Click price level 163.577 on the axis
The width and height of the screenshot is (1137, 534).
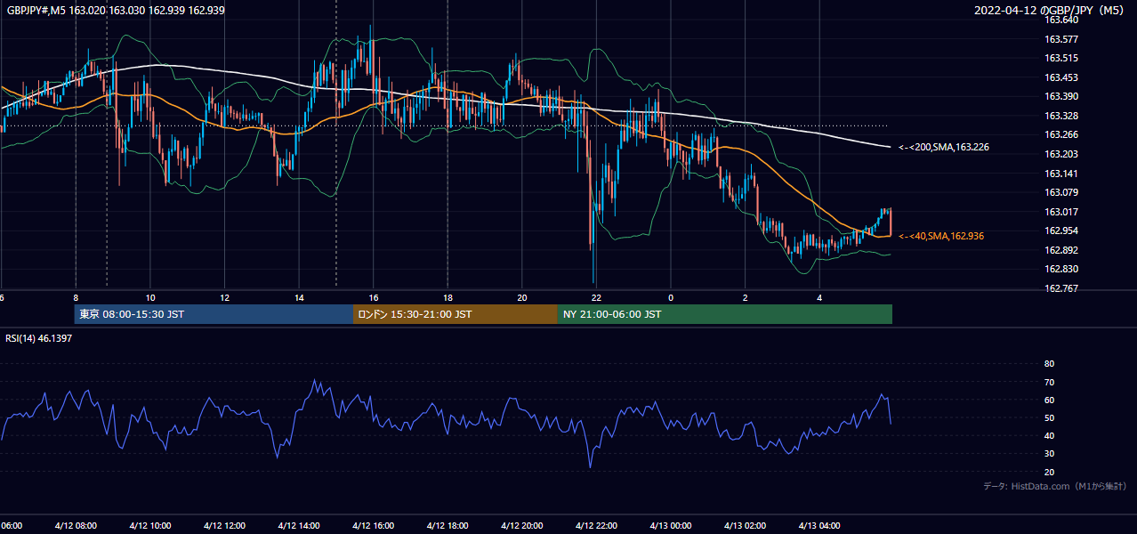pos(1060,39)
